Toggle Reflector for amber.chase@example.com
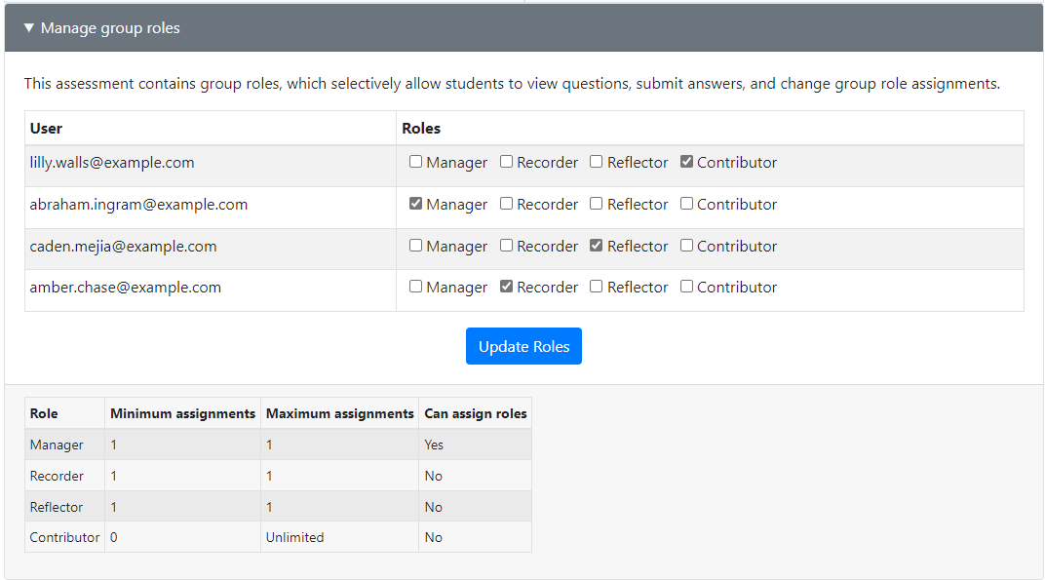The width and height of the screenshot is (1045, 580). (x=596, y=287)
